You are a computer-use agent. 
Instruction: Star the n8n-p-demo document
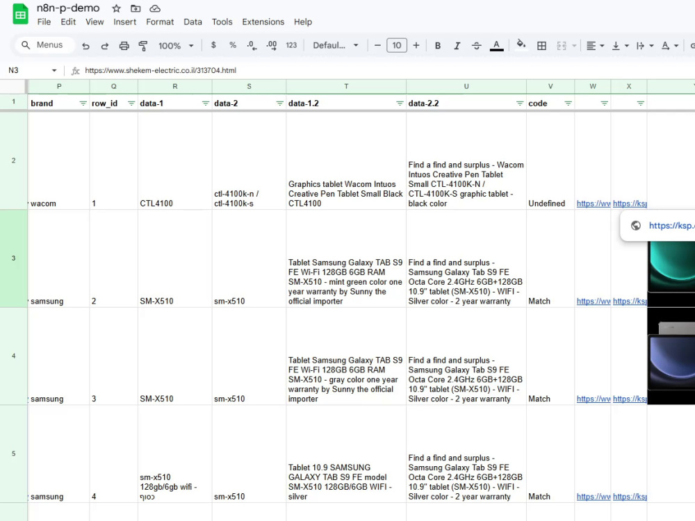pos(116,8)
